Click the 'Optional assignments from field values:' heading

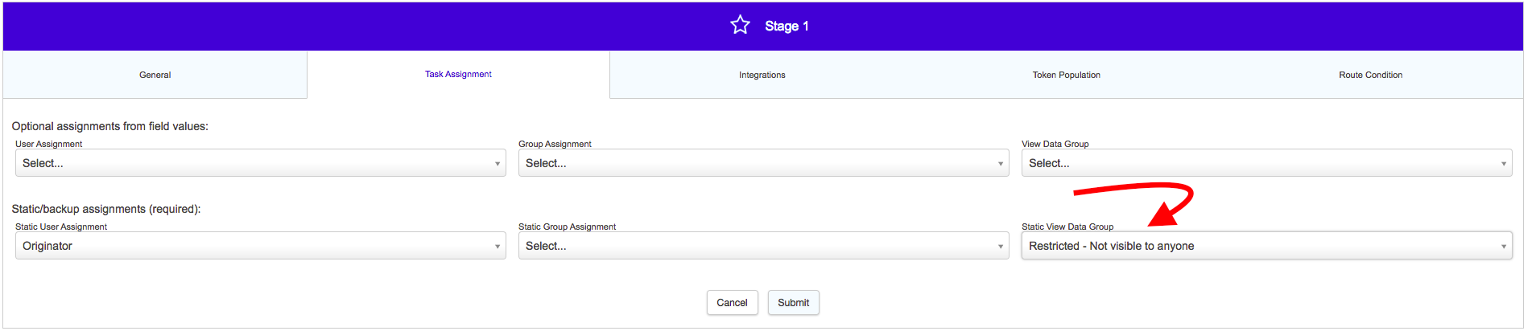click(x=109, y=126)
